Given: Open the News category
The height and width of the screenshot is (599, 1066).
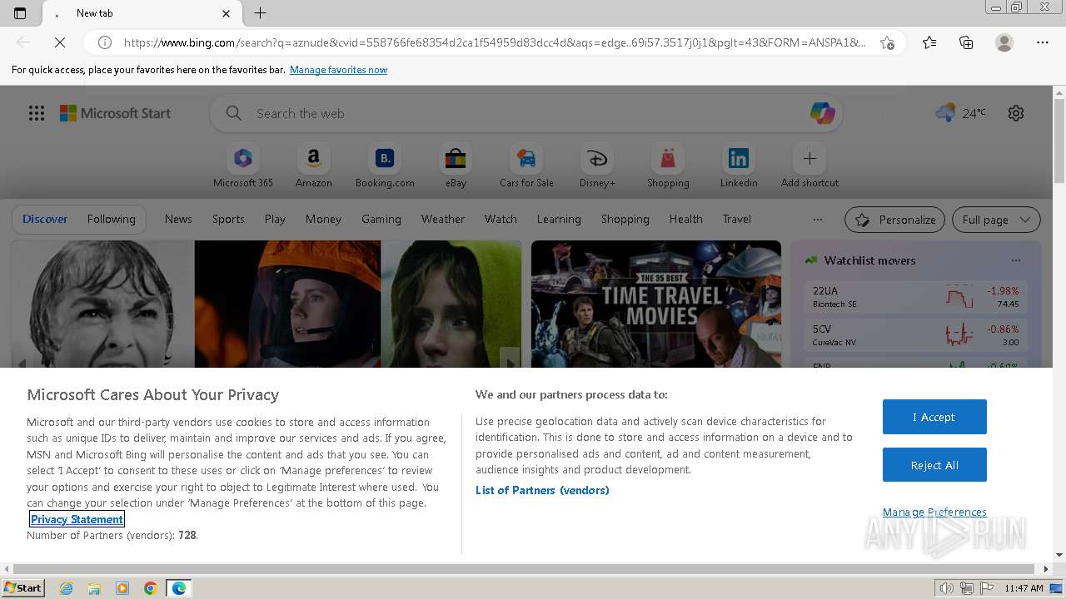Looking at the screenshot, I should pyautogui.click(x=178, y=219).
